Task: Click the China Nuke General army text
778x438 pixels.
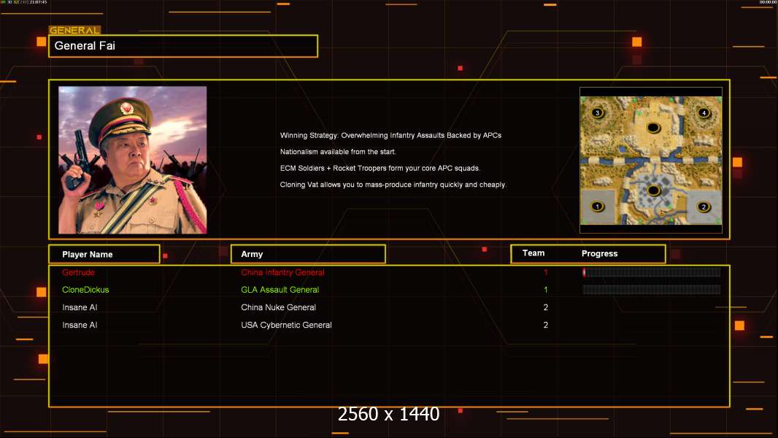Action: [x=278, y=307]
